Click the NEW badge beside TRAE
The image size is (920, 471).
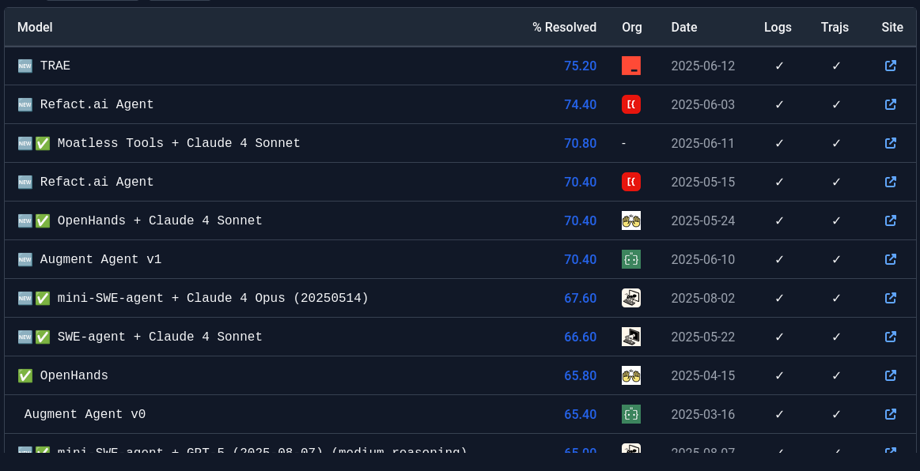click(25, 66)
